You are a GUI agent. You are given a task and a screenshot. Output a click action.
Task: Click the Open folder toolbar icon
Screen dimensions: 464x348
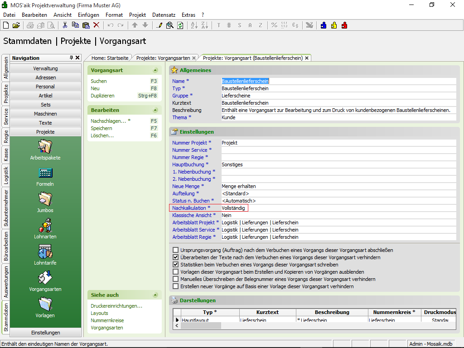(x=16, y=25)
